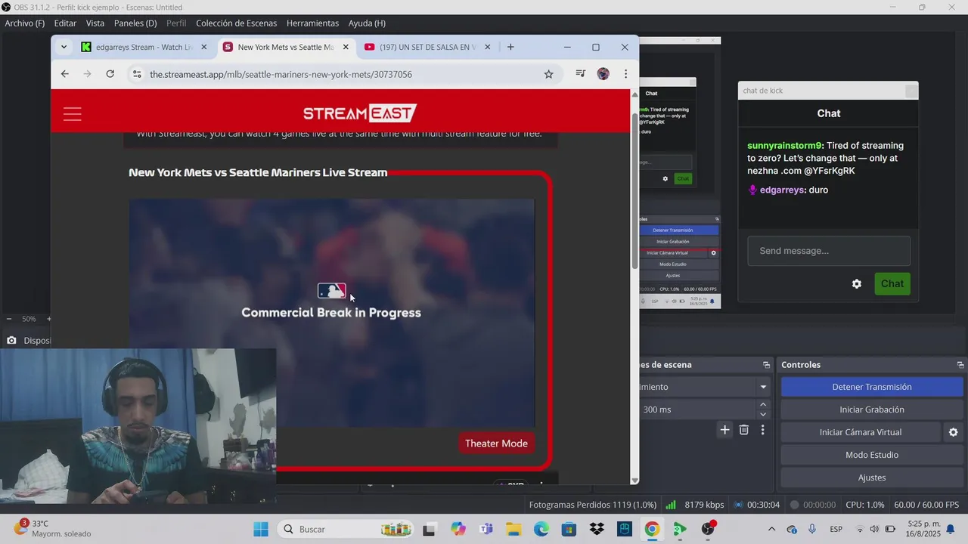Screen dimensions: 968x544
Task: Open Vista menu in OBS
Action: (95, 23)
